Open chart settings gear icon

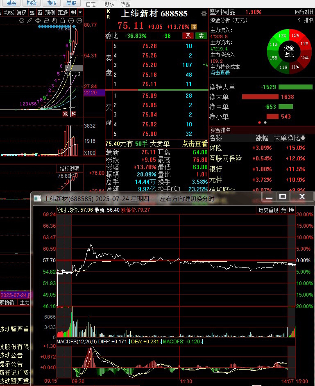pyautogui.click(x=22, y=21)
